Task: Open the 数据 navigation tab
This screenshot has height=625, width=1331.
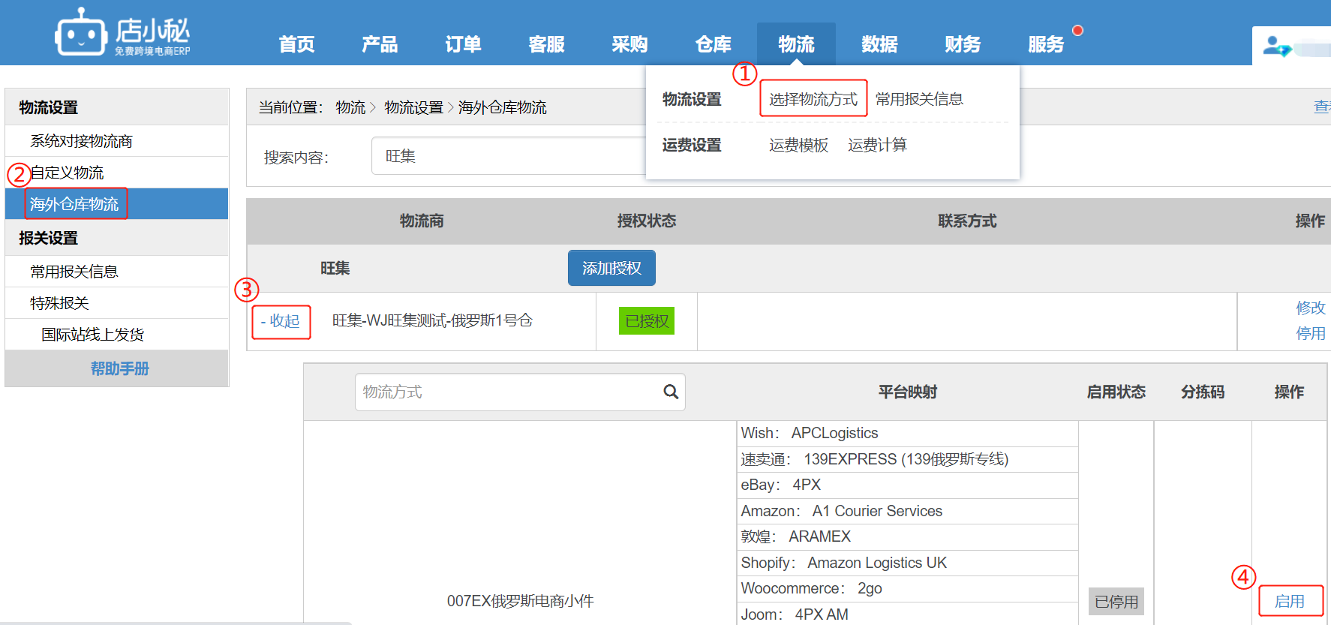Action: click(879, 44)
